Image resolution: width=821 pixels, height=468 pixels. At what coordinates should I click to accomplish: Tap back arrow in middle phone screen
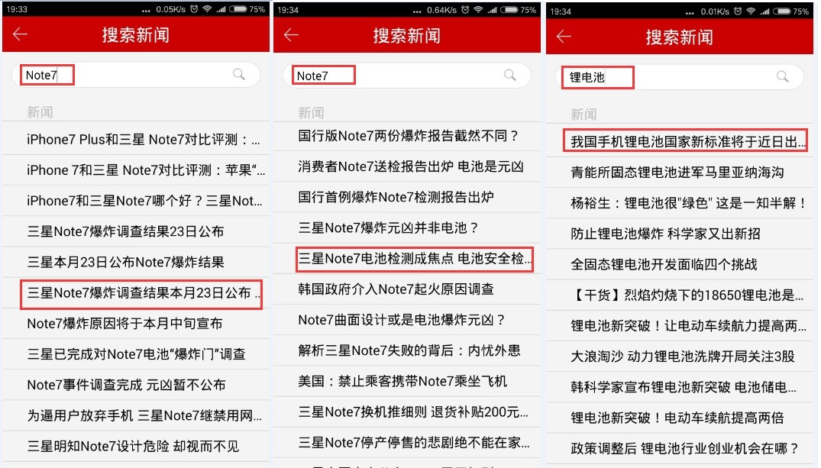click(291, 35)
